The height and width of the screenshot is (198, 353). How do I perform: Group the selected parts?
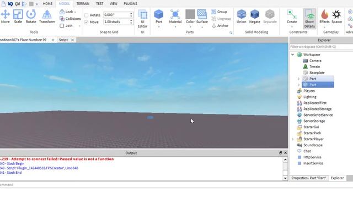pos(220,12)
